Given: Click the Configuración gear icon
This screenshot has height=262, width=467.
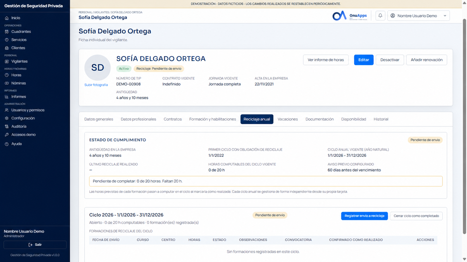Looking at the screenshot, I should 7,118.
